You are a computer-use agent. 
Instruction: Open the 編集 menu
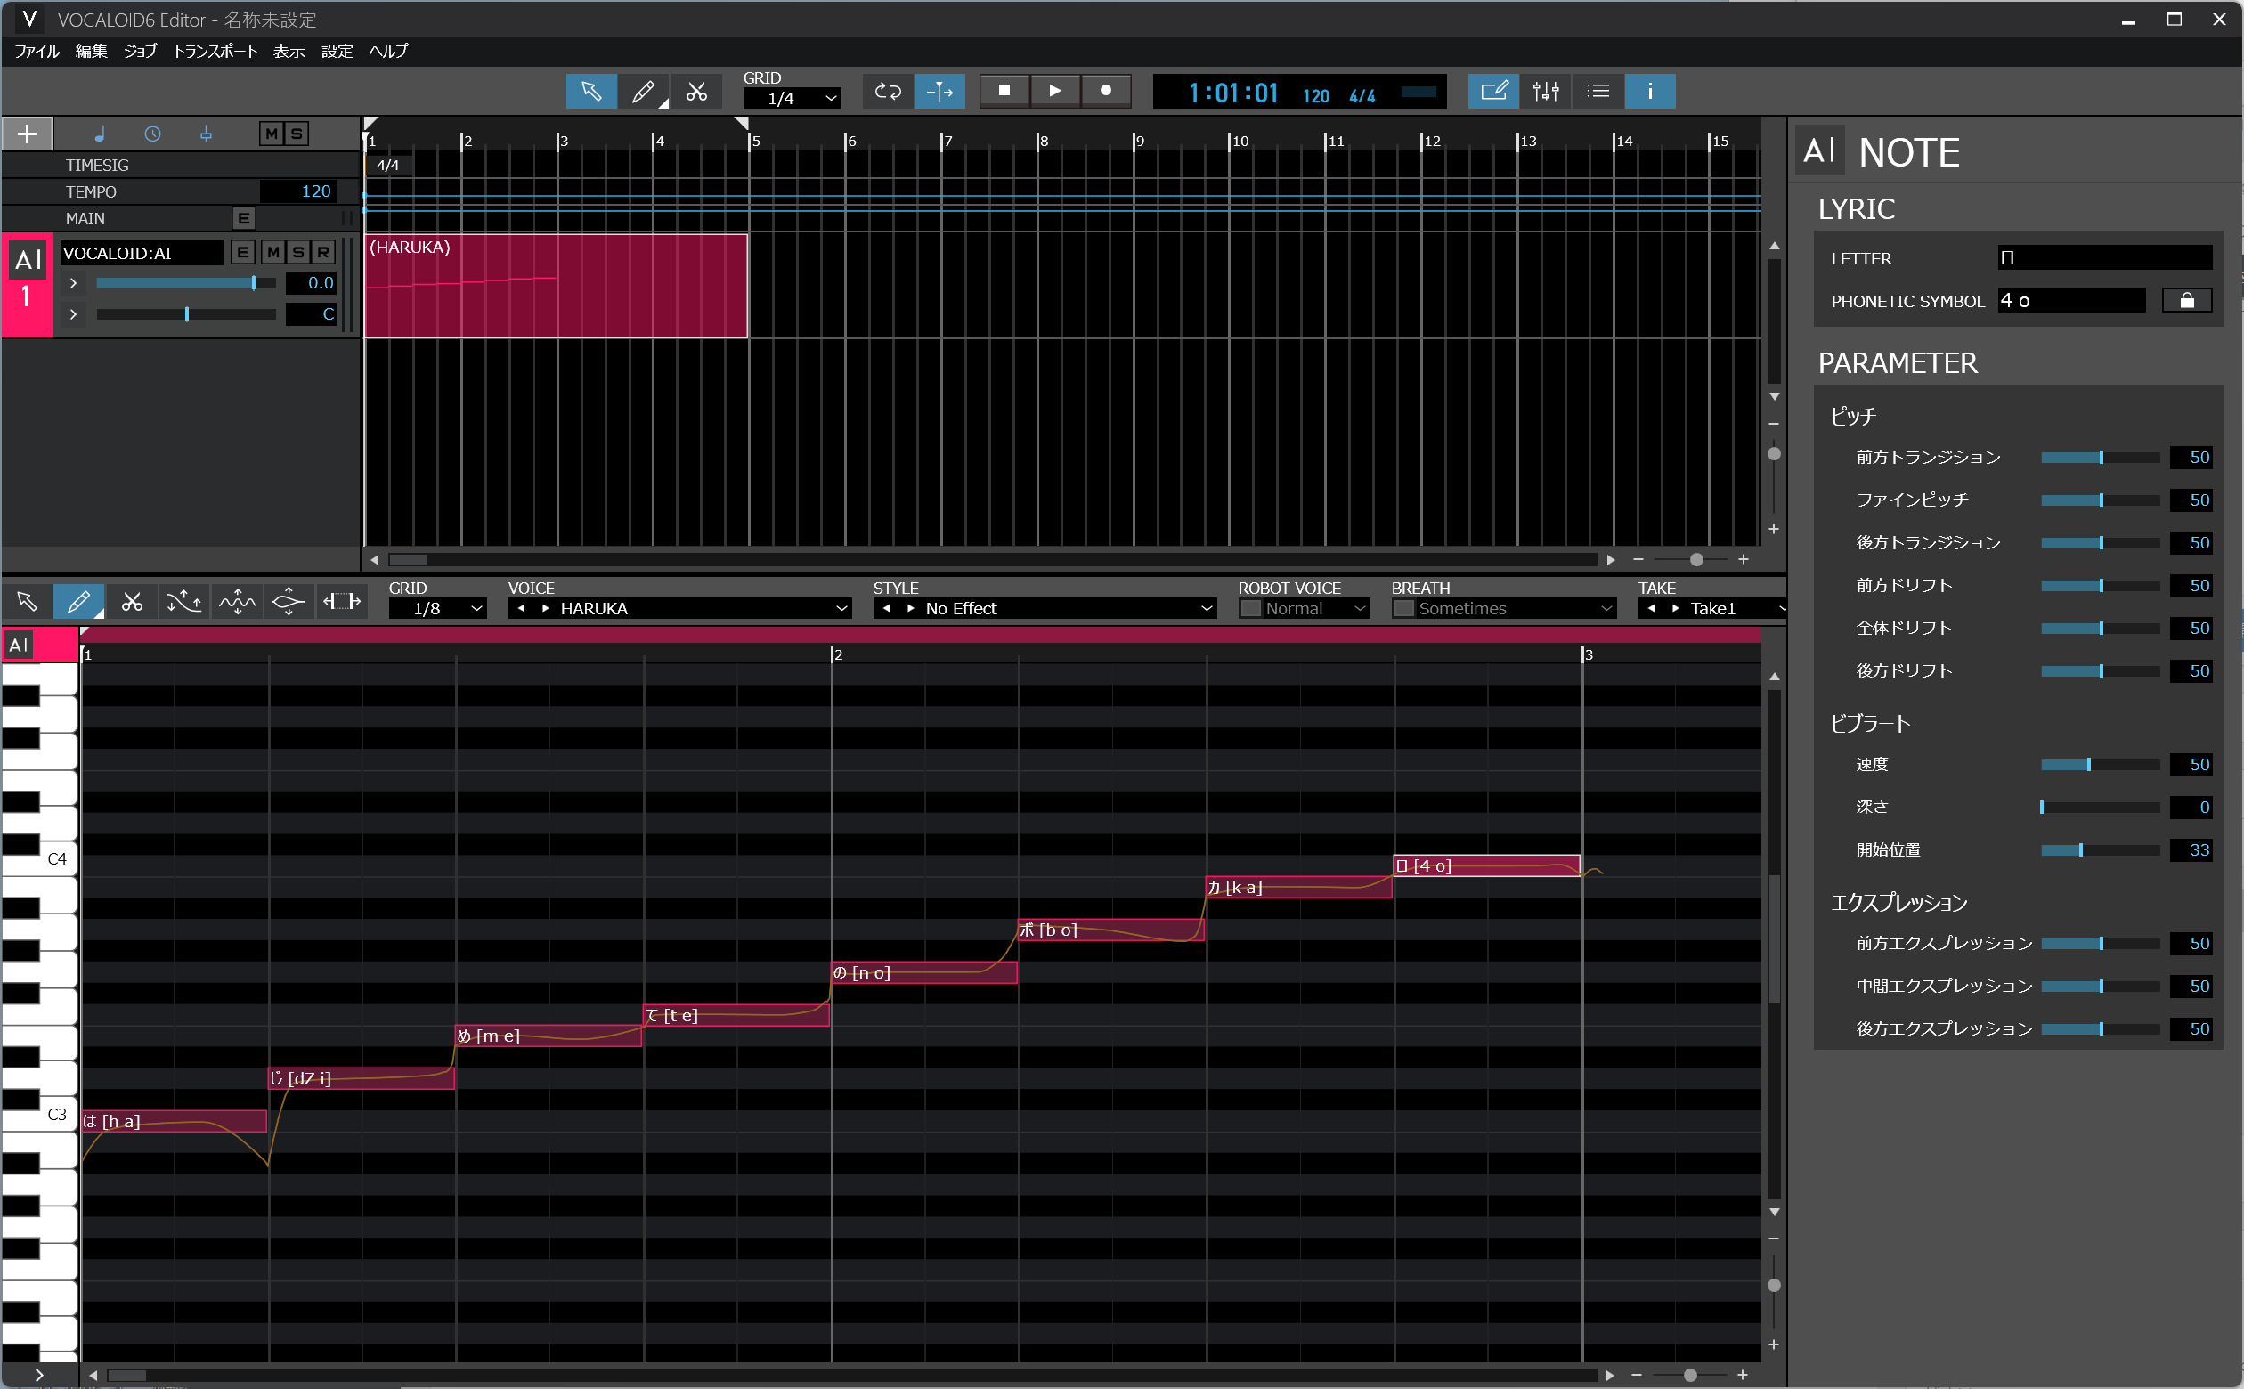click(x=91, y=51)
